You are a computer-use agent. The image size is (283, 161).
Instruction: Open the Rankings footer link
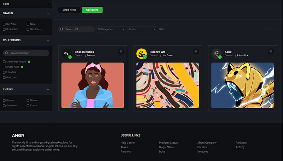coord(241,143)
